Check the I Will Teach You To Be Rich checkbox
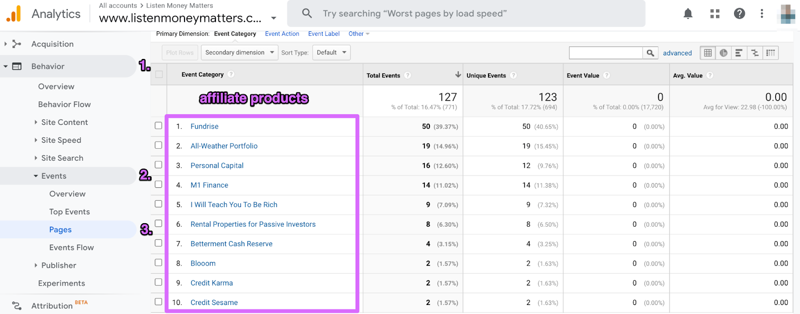Image resolution: width=800 pixels, height=314 pixels. (x=158, y=204)
